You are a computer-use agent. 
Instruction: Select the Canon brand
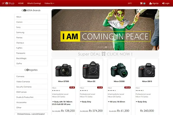31,22
